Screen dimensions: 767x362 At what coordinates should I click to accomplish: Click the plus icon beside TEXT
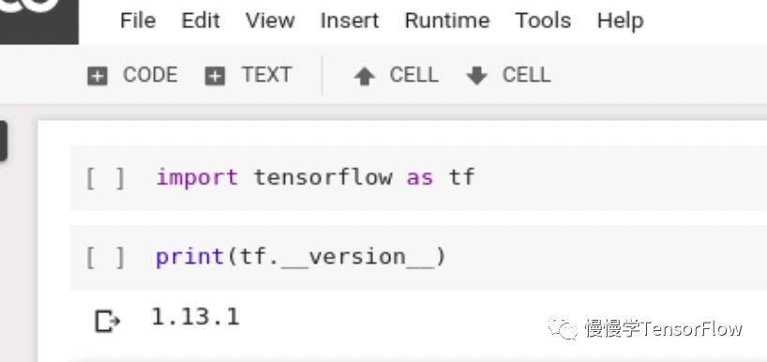click(215, 76)
